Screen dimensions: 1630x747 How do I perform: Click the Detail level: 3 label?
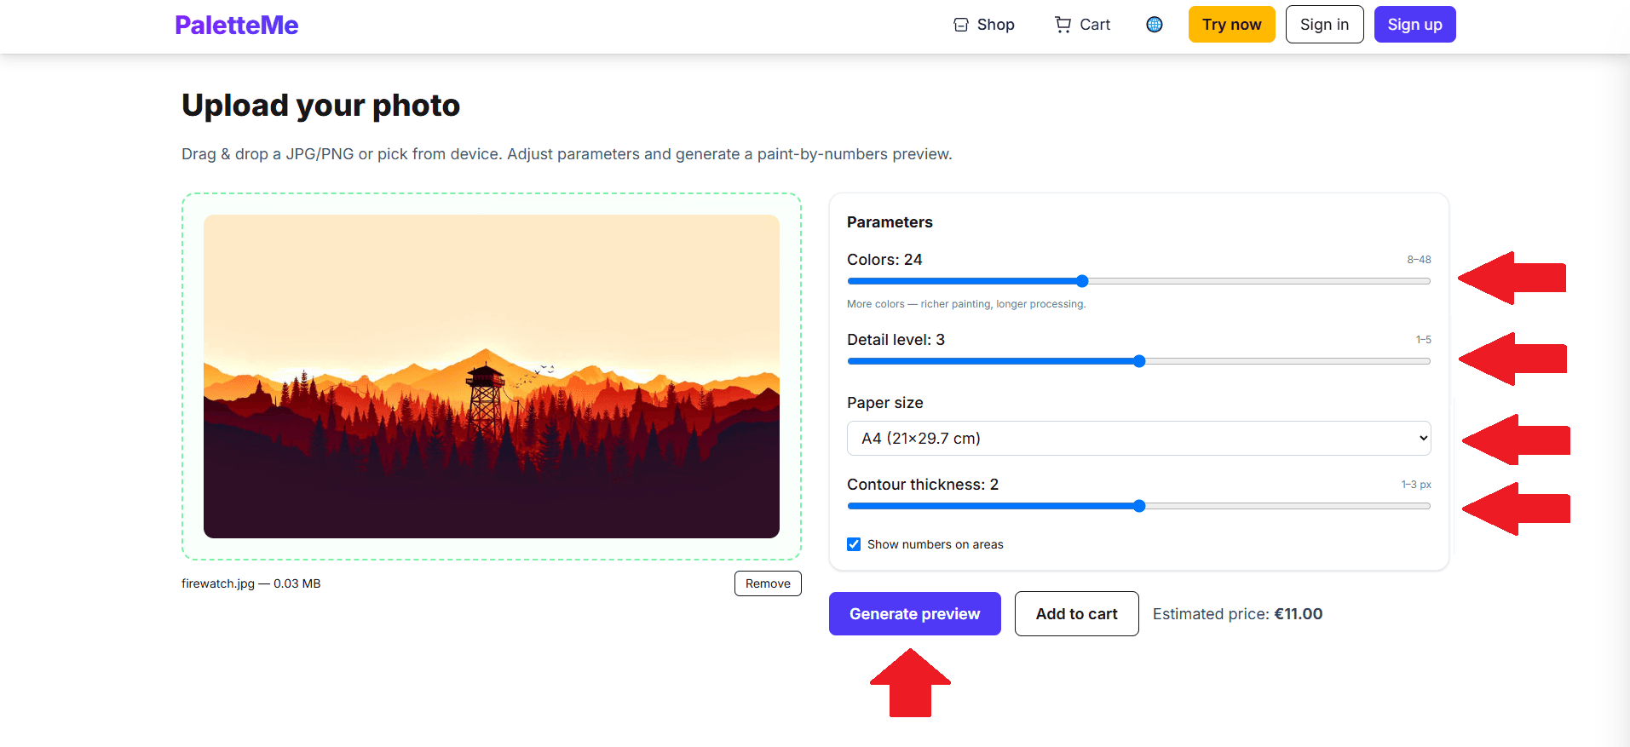point(896,340)
